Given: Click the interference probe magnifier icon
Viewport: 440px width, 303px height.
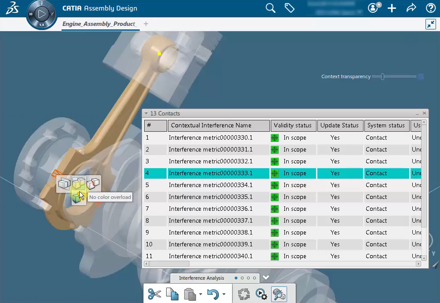Looking at the screenshot, I should pyautogui.click(x=279, y=294).
